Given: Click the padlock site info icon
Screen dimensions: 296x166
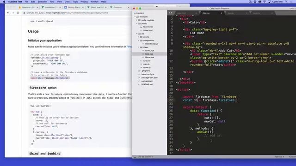Looking at the screenshot, I should pyautogui.click(x=24, y=13).
